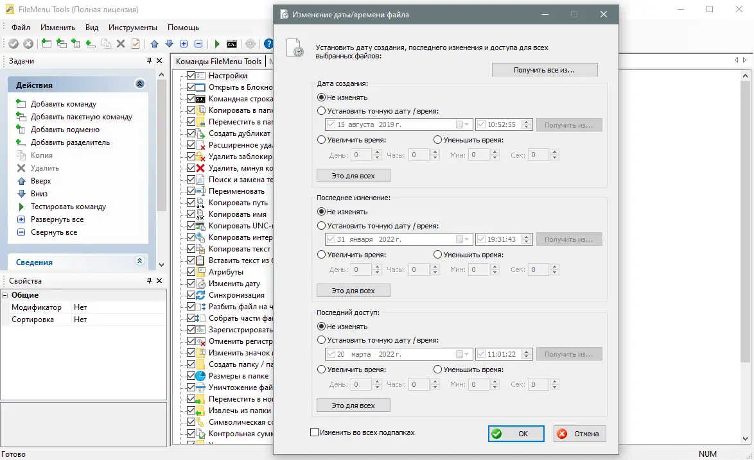Click the Expand all plus toolbar icon
This screenshot has width=754, height=460.
coord(184,44)
